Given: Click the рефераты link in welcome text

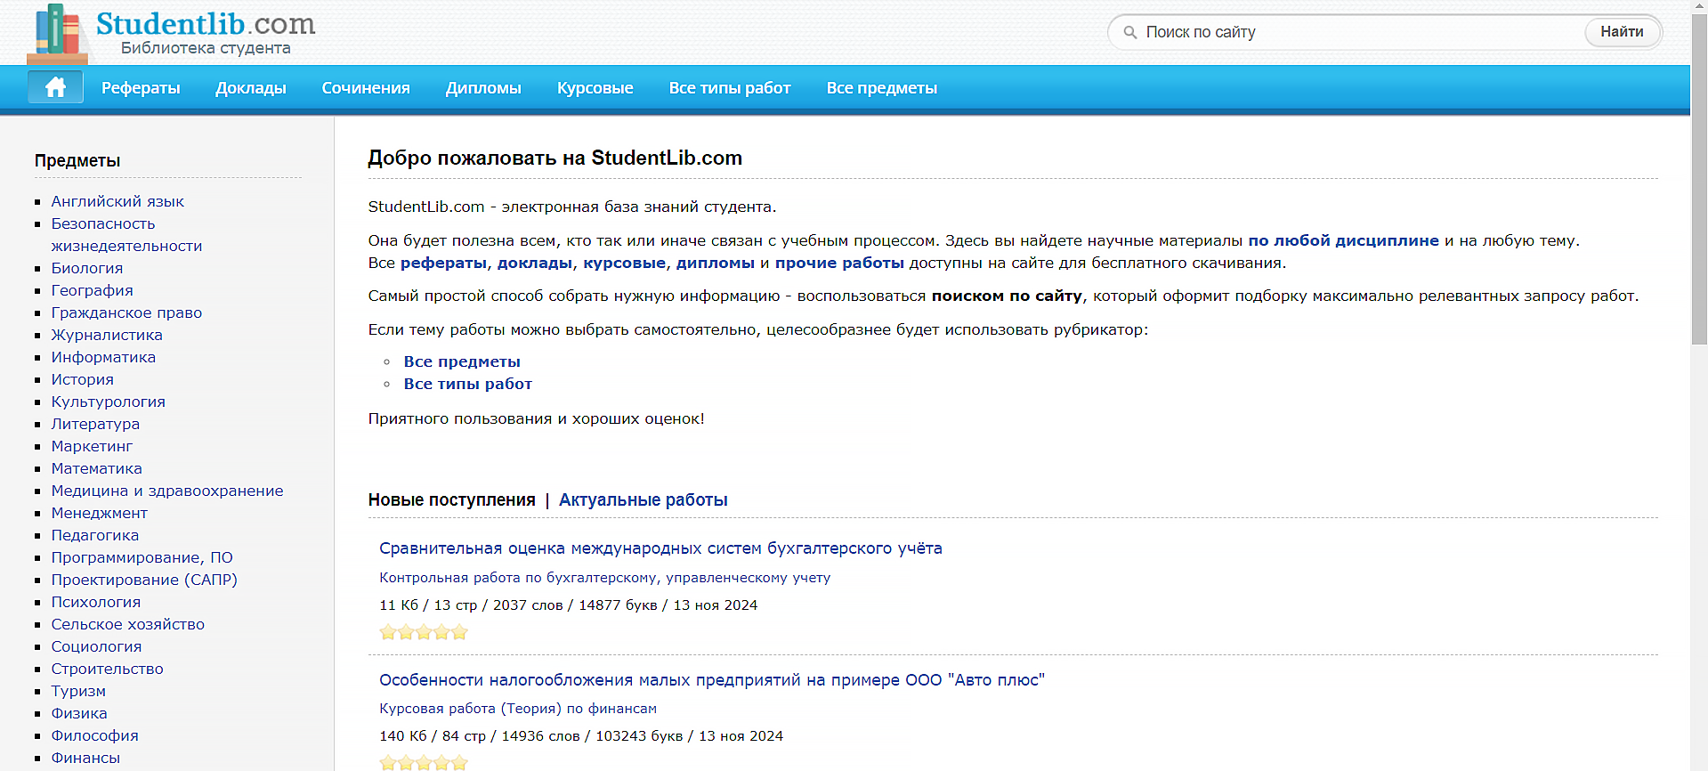Looking at the screenshot, I should 443,263.
